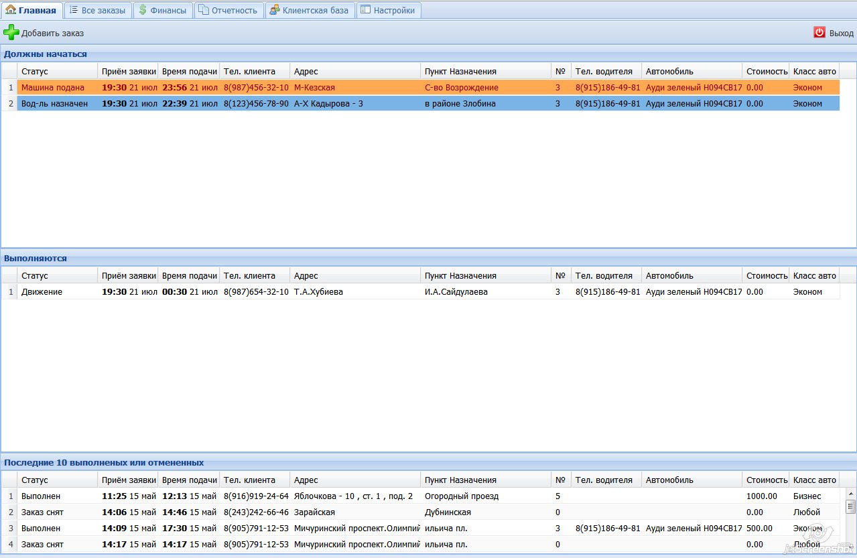Click the dollar icon on Финансы tab
Screen dimensions: 857x558
(x=143, y=10)
